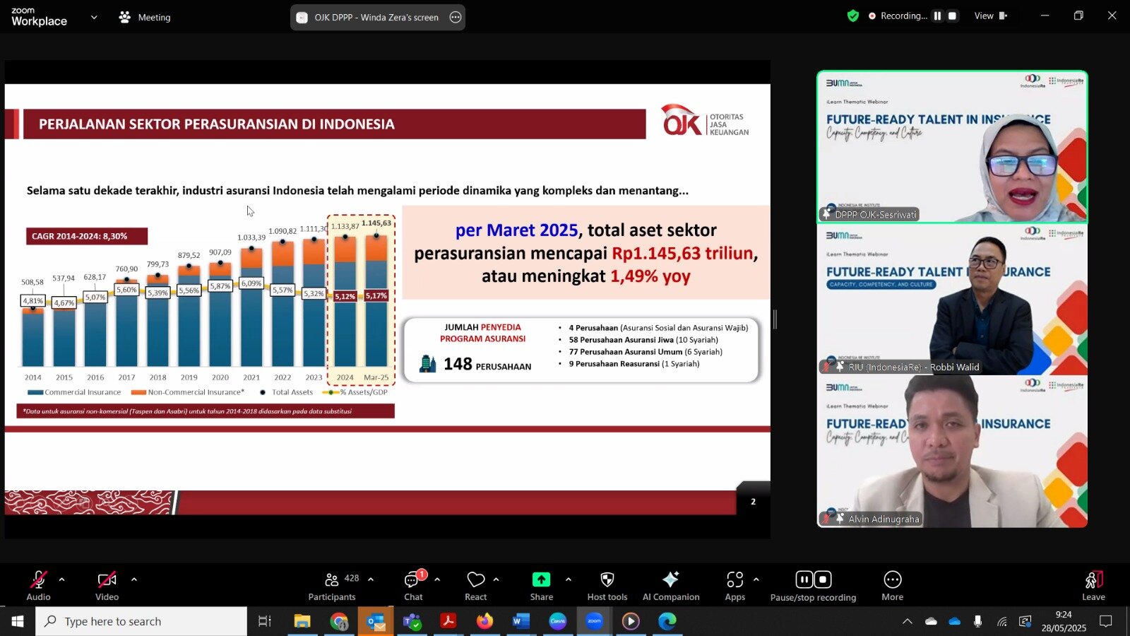Open shared screen options ellipsis
1130x636 pixels.
point(456,17)
